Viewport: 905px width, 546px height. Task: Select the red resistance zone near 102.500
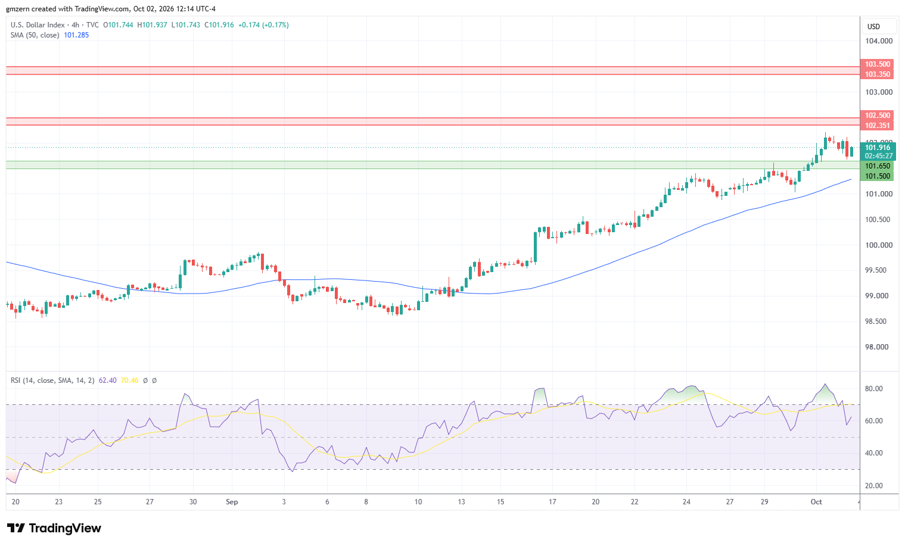tap(433, 121)
